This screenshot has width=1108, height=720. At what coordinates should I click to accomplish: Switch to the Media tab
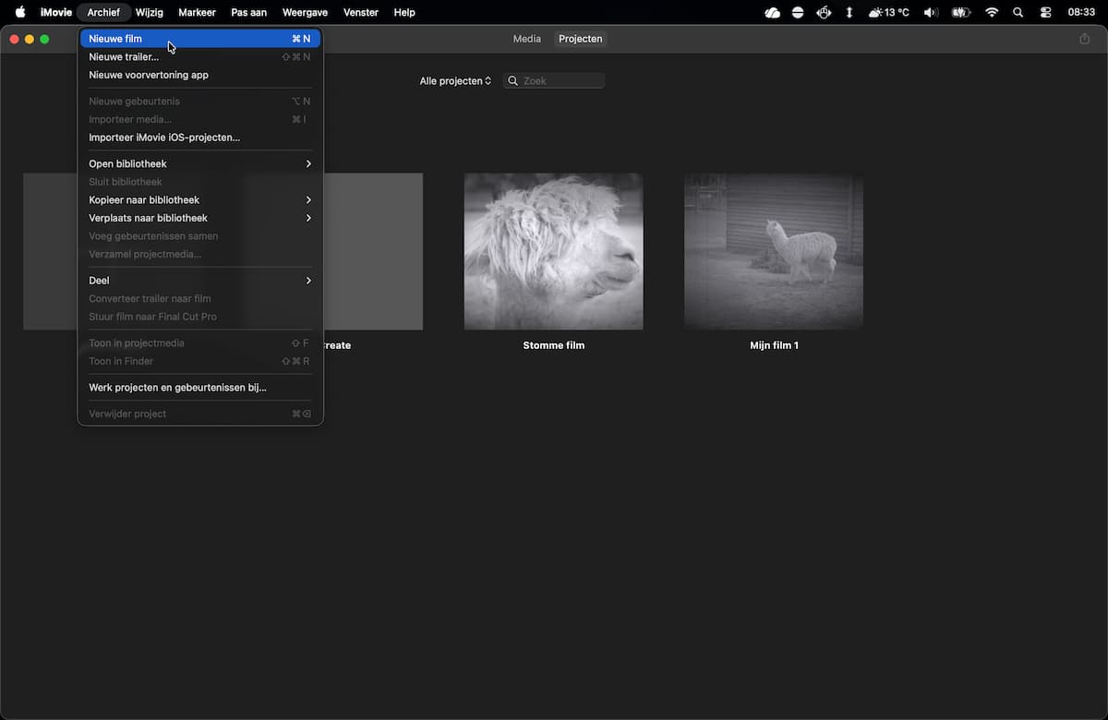pos(527,39)
